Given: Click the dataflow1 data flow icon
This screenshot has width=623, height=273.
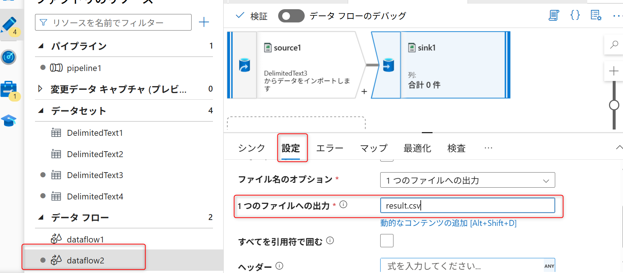Looking at the screenshot, I should (56, 239).
